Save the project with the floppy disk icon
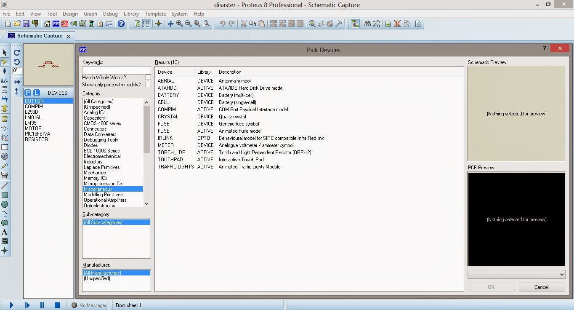Viewport: 574px width, 310px height. (26, 24)
